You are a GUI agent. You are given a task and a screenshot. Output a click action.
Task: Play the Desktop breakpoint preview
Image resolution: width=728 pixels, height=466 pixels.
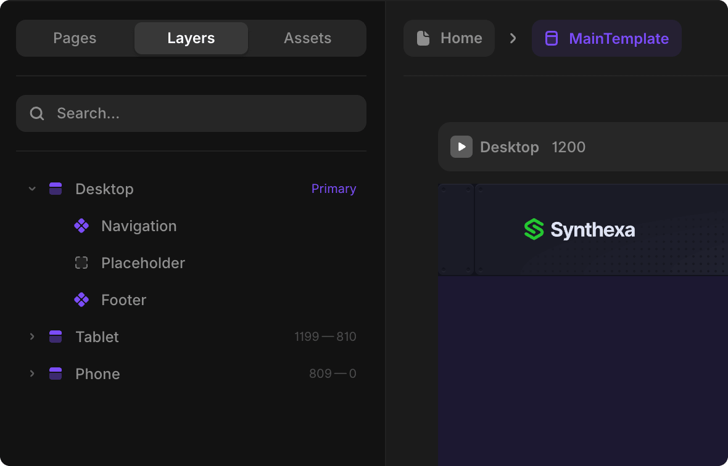[x=461, y=147]
